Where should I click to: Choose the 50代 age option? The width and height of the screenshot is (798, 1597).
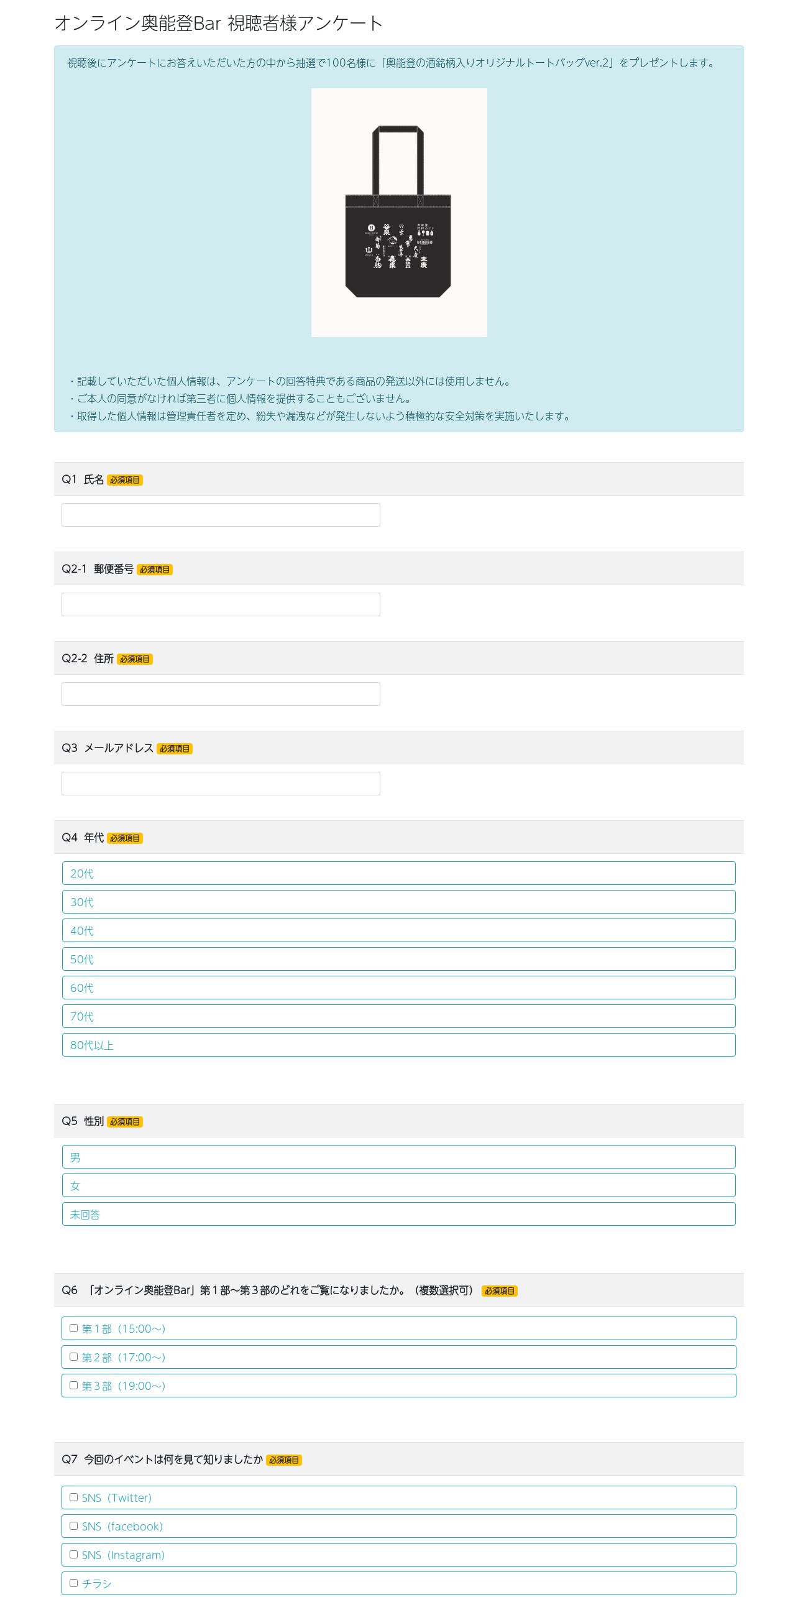(x=399, y=959)
